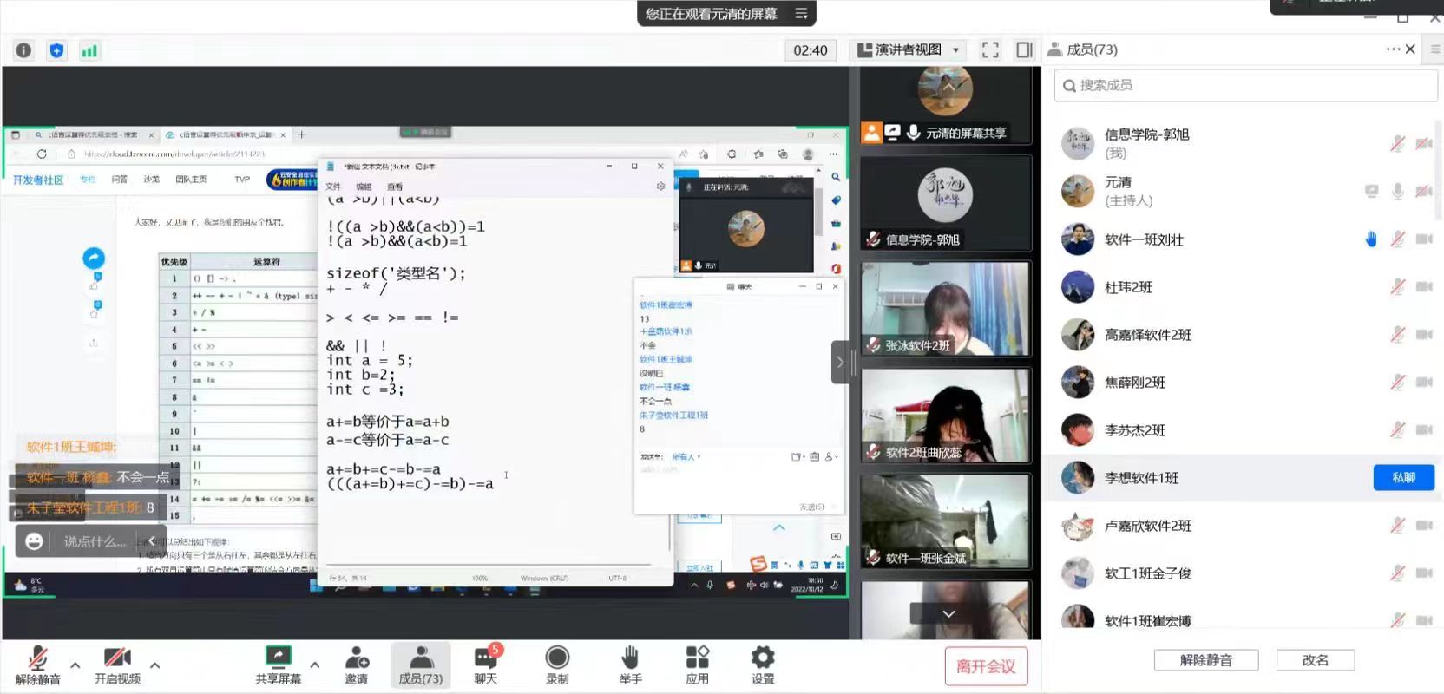Open the Invite (邀请) icon
Image resolution: width=1444 pixels, height=694 pixels.
click(x=357, y=665)
